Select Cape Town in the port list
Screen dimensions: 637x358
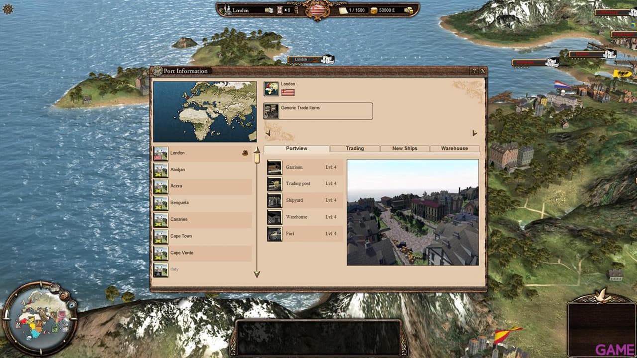203,236
